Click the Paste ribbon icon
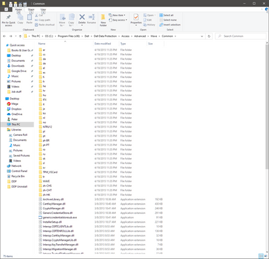The image size is (269, 259). pyautogui.click(x=30, y=17)
